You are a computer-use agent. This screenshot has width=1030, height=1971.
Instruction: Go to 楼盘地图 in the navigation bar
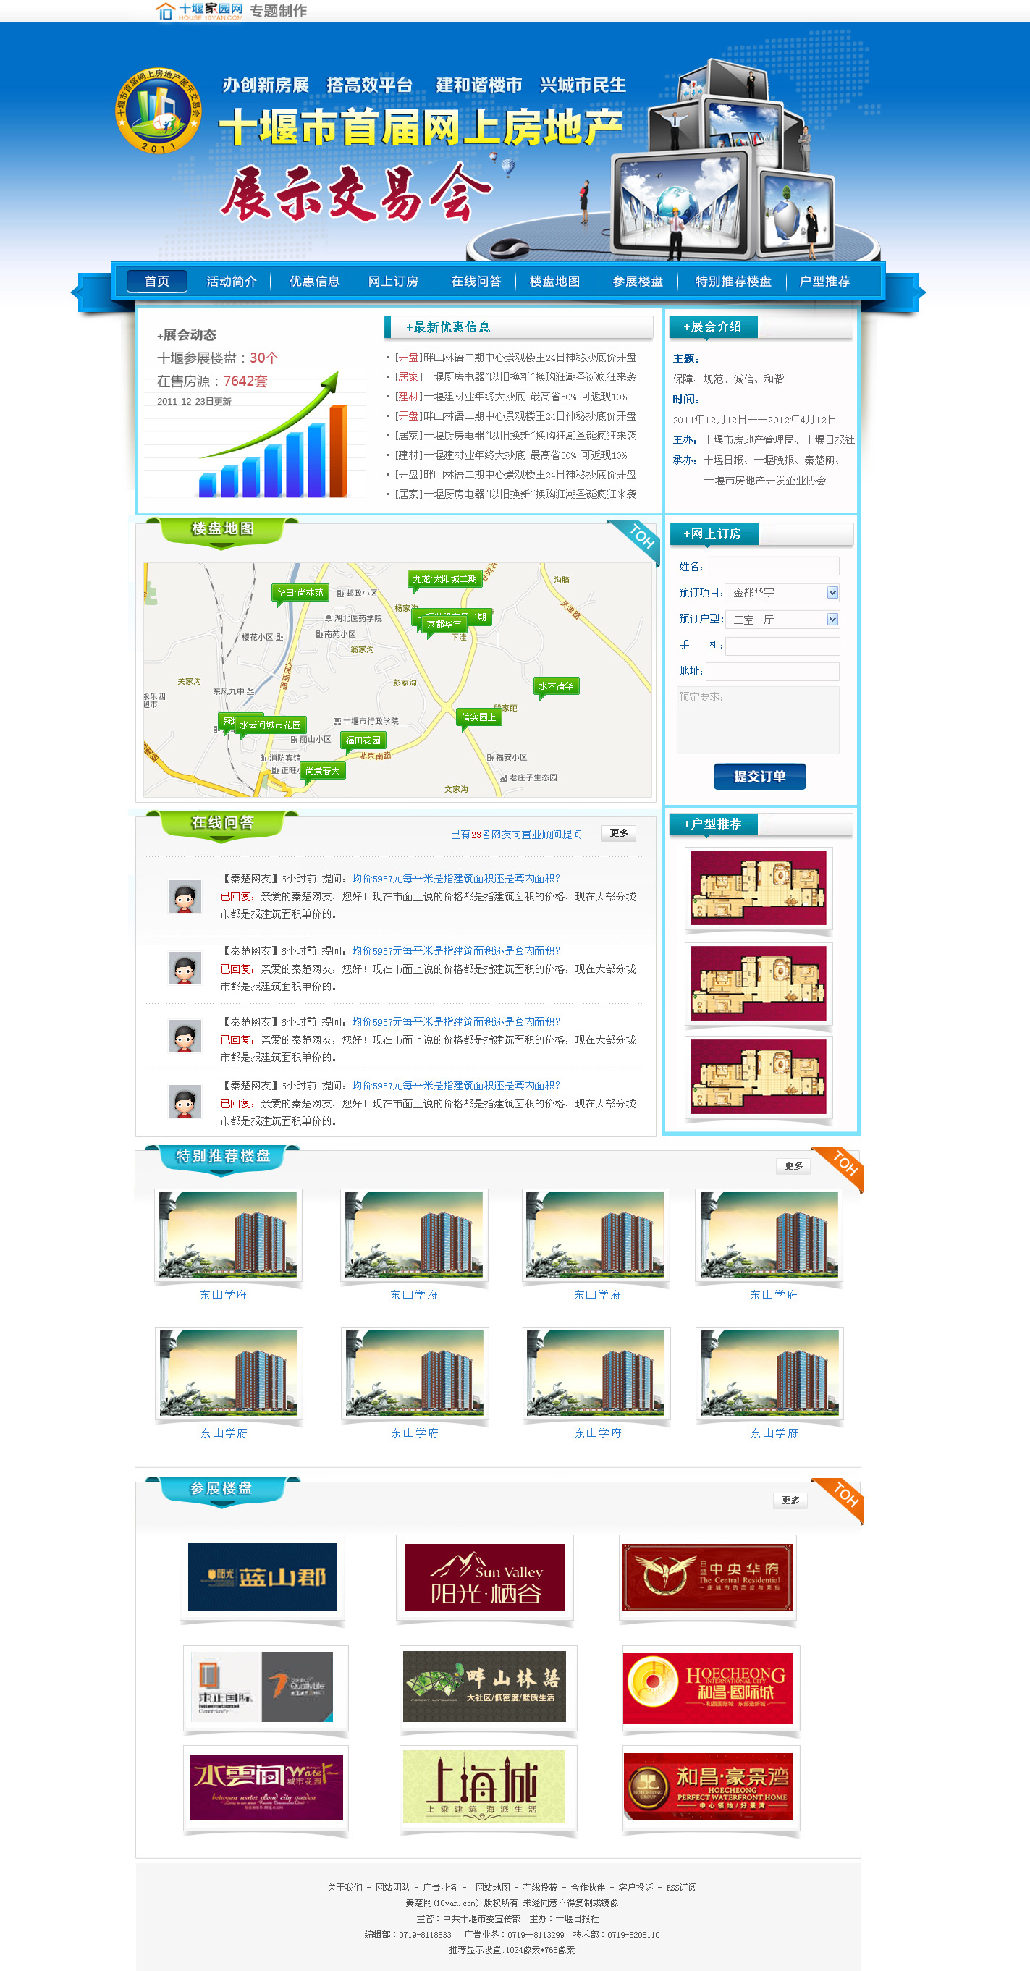(x=554, y=281)
